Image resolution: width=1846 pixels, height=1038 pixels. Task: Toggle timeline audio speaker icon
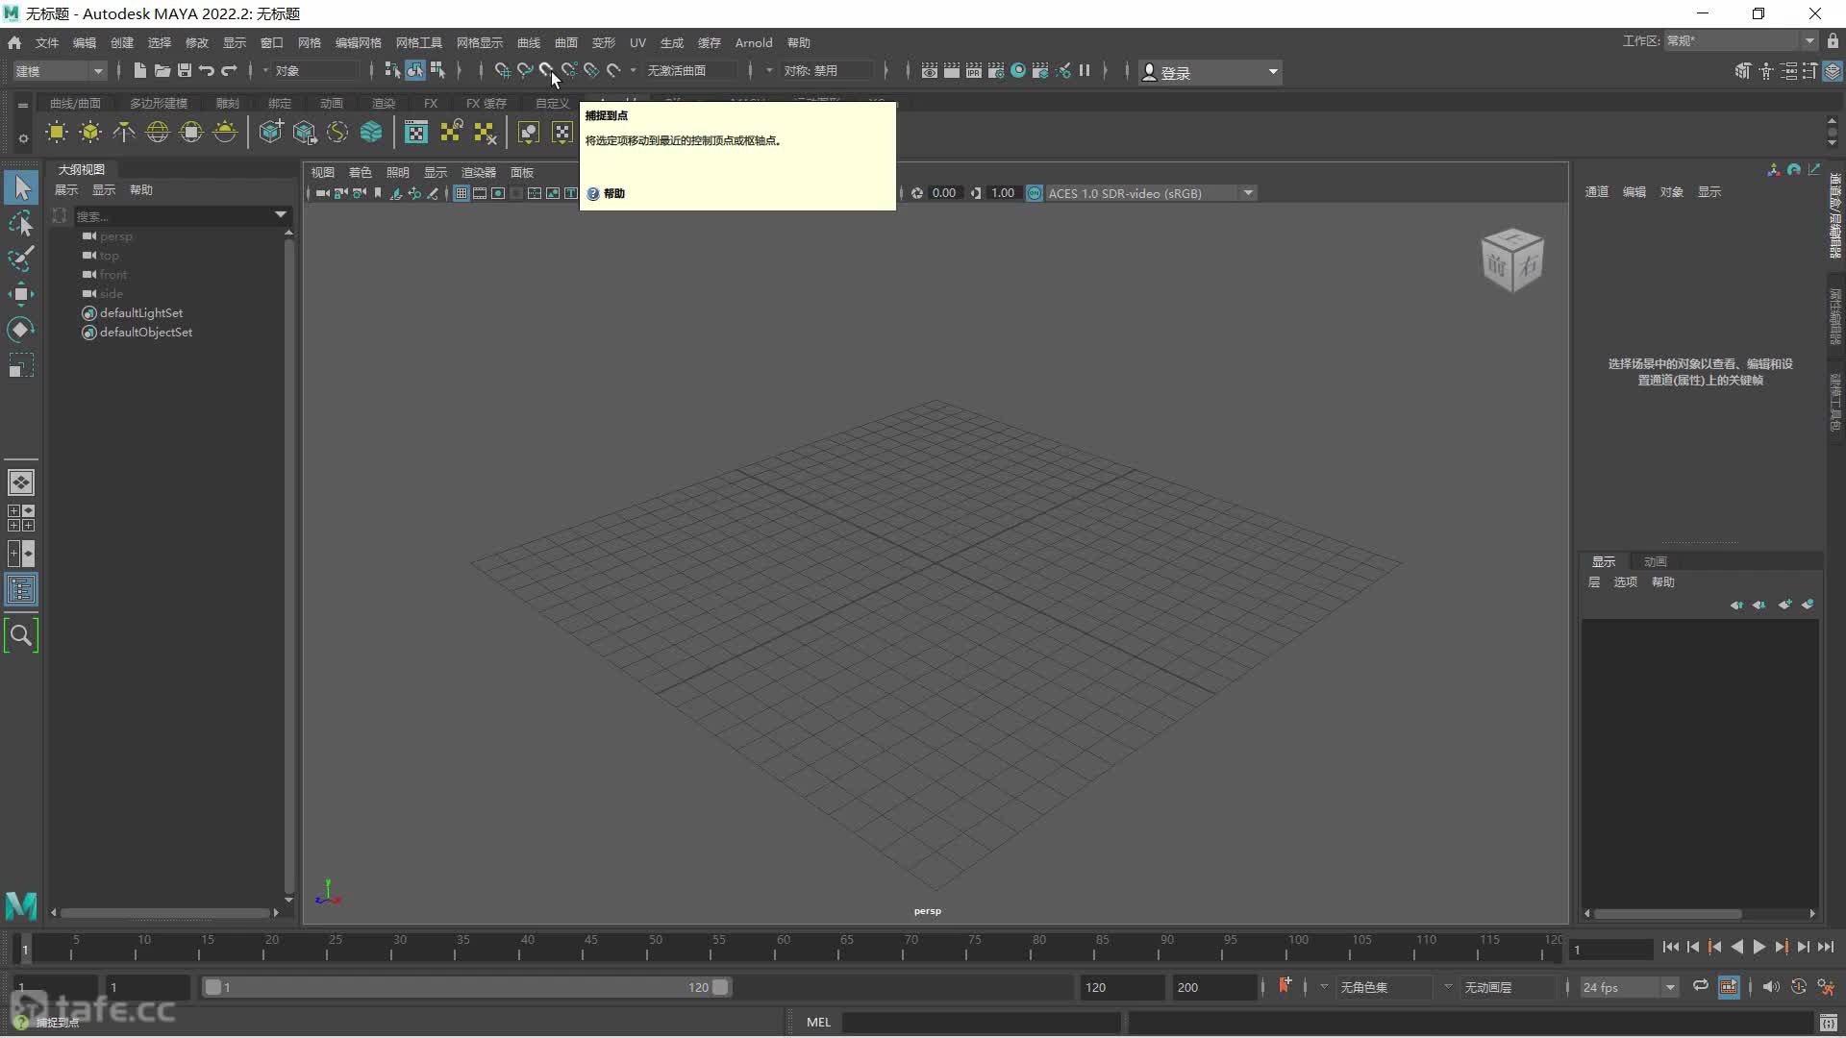[x=1771, y=987]
